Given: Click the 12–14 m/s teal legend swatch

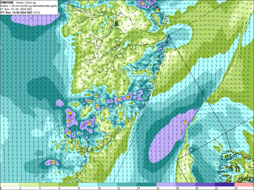Looking at the screenshot, I should tap(127, 185).
